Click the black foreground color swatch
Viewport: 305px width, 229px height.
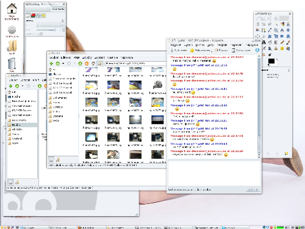pyautogui.click(x=271, y=61)
